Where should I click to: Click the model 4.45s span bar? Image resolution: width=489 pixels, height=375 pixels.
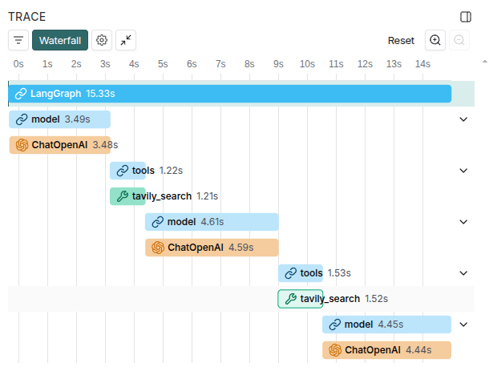pos(386,325)
